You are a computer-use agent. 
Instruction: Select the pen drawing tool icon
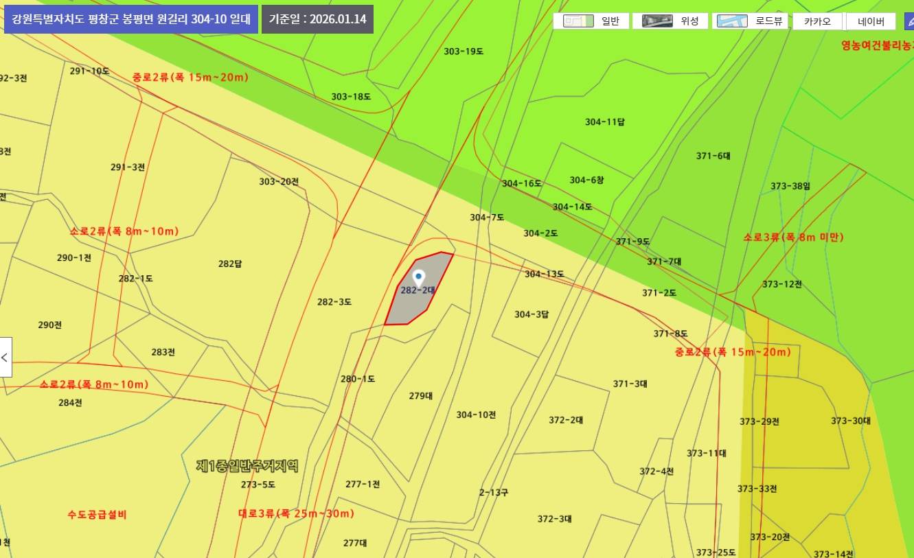(909, 21)
